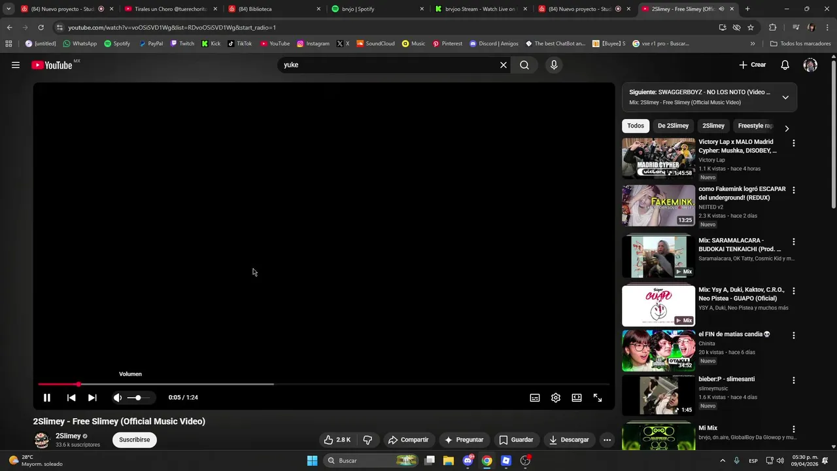
Task: Skip to the previous video
Action: pos(71,398)
